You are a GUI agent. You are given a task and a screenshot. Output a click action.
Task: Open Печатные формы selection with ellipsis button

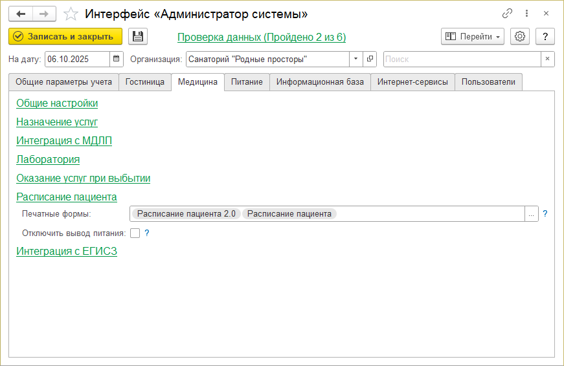tap(531, 214)
